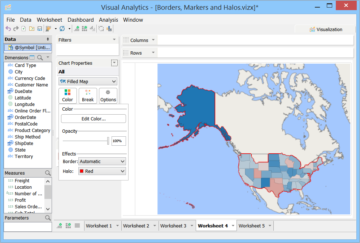Select the Card Type dimension
The height and width of the screenshot is (243, 360).
(26, 65)
